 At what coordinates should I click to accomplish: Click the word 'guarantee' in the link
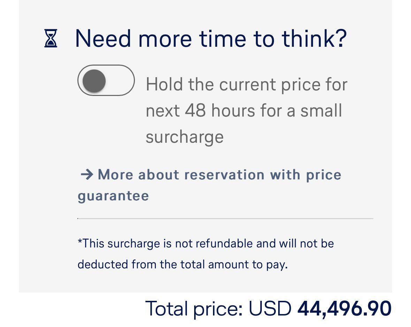(x=113, y=195)
